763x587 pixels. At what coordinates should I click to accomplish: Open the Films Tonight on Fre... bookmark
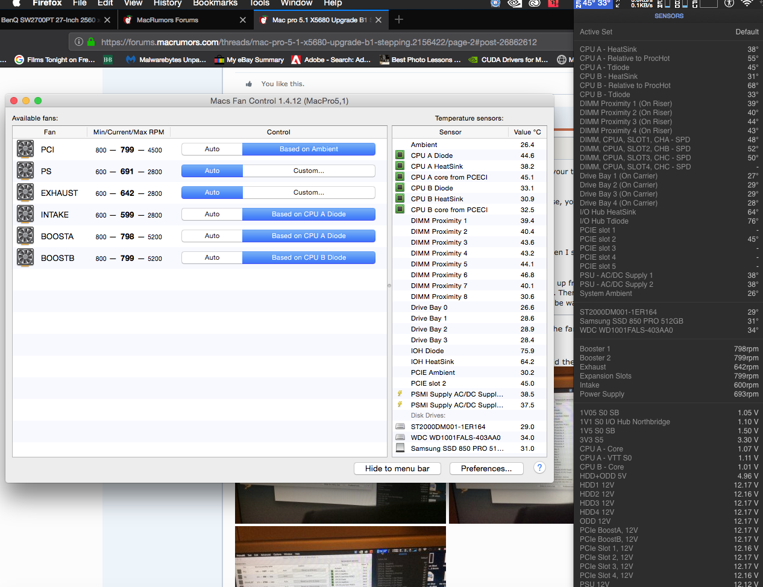point(55,60)
